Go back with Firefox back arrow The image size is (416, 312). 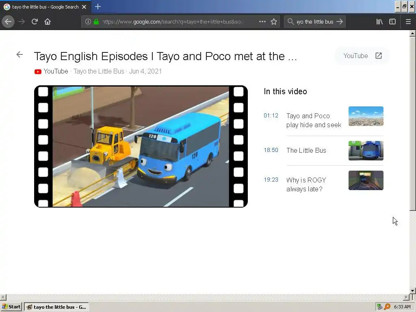[8, 22]
